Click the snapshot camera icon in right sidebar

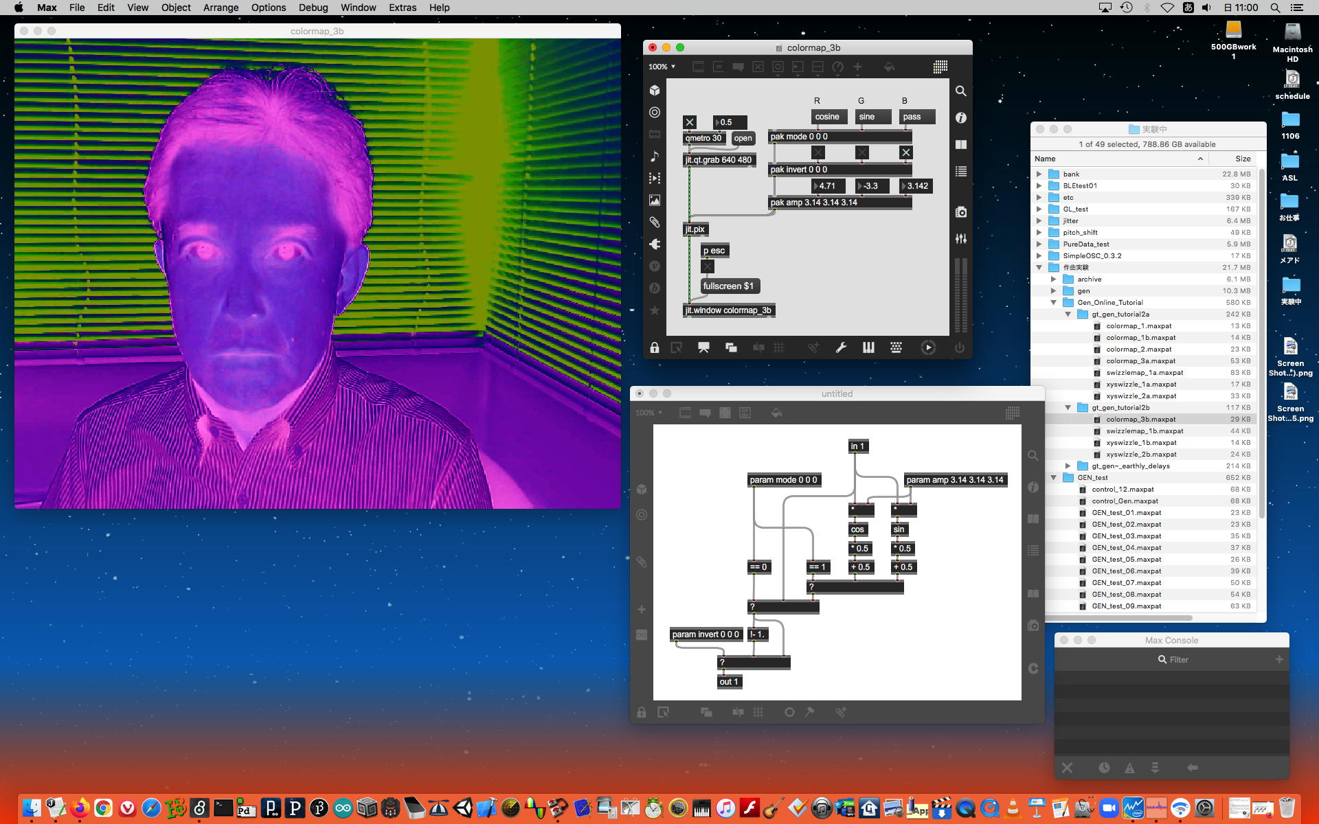(x=960, y=212)
